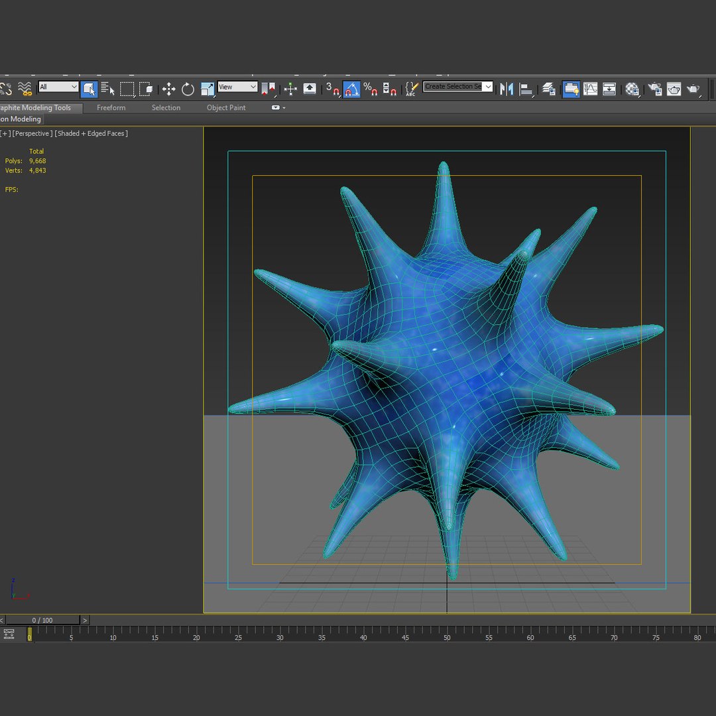Toggle the 3D Snaps button
The width and height of the screenshot is (716, 716).
[x=332, y=89]
